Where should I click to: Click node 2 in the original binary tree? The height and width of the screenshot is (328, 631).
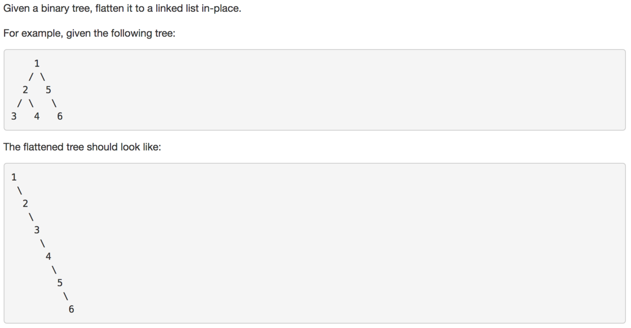[25, 90]
